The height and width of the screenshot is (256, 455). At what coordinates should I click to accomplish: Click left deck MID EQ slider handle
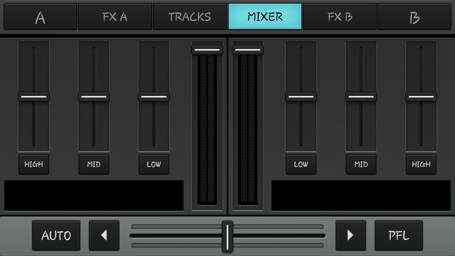(x=94, y=97)
